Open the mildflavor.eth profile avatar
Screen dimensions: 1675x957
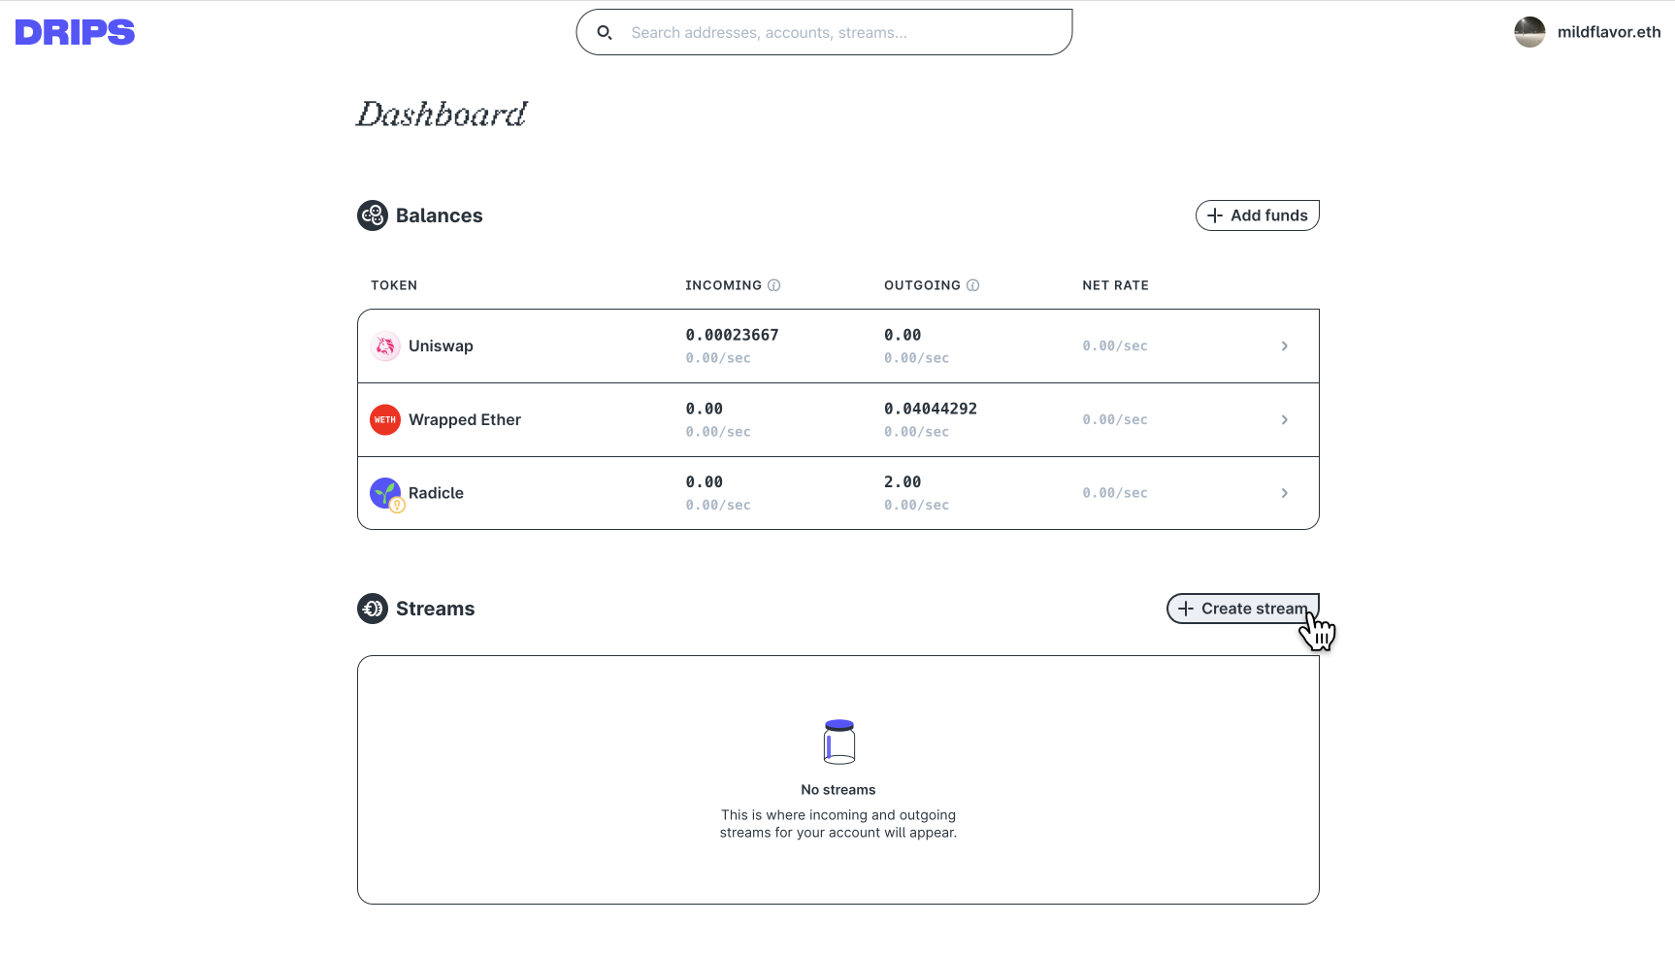(1529, 32)
